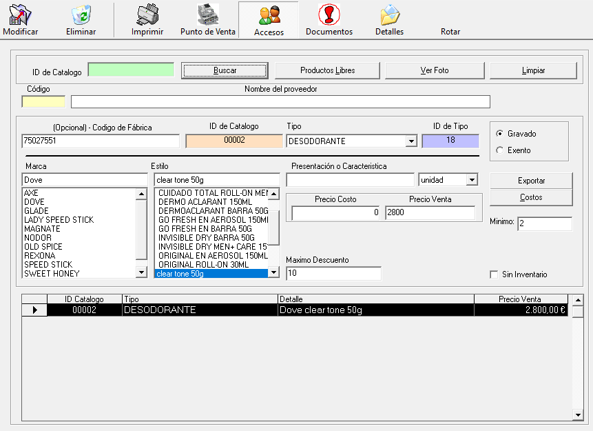Image resolution: width=593 pixels, height=431 pixels.
Task: Click the Rotar toolbar item
Action: (450, 31)
